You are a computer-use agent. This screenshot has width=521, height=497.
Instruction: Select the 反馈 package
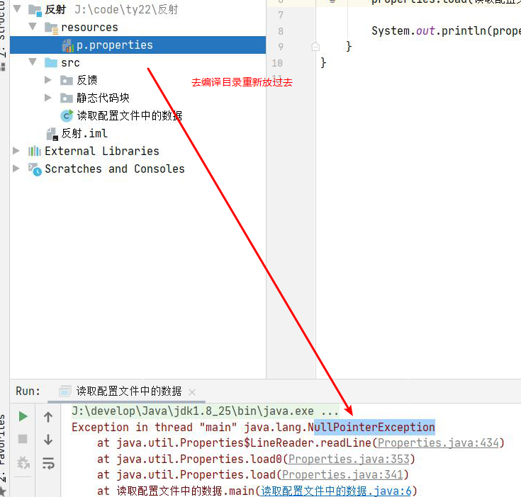point(87,80)
